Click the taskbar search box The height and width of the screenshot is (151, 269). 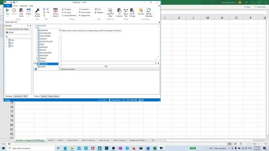click(x=31, y=148)
